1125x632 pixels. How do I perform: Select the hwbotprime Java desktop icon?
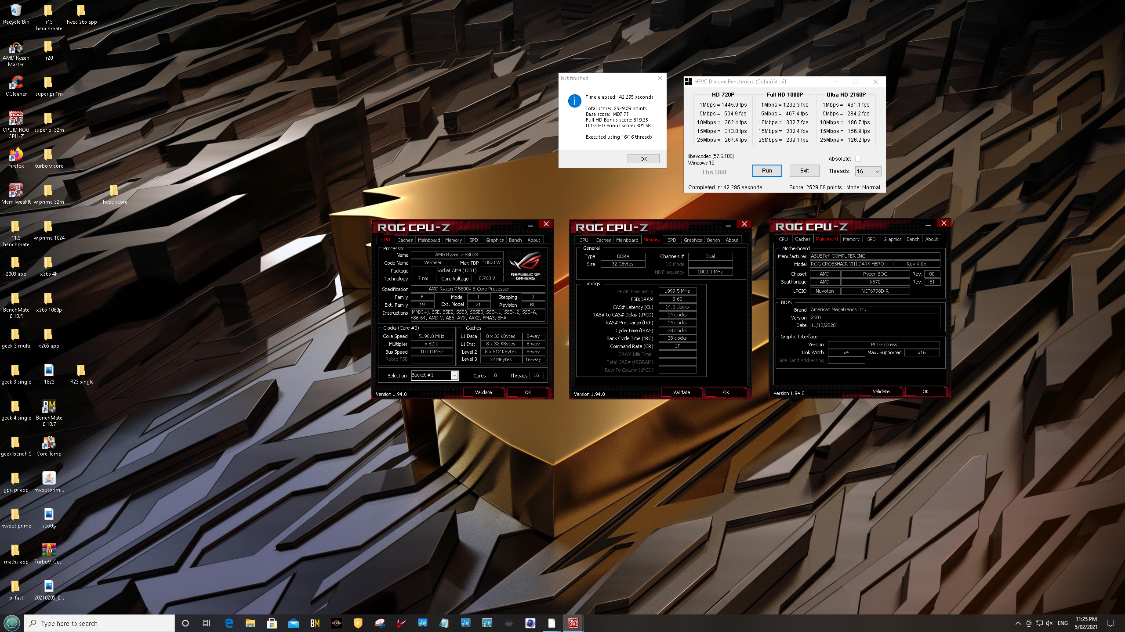[49, 482]
